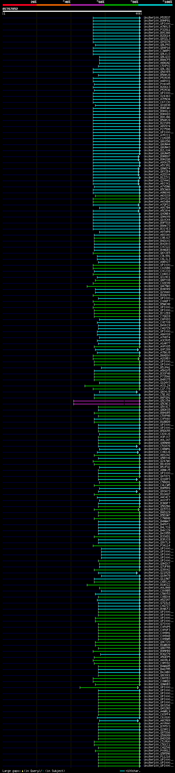
Task: Click the UniRef100_B4D1V2 label
Action: (x=157, y=241)
